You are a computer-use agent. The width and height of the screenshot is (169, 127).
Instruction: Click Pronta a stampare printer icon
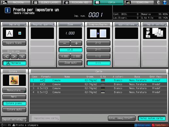(x=14, y=125)
